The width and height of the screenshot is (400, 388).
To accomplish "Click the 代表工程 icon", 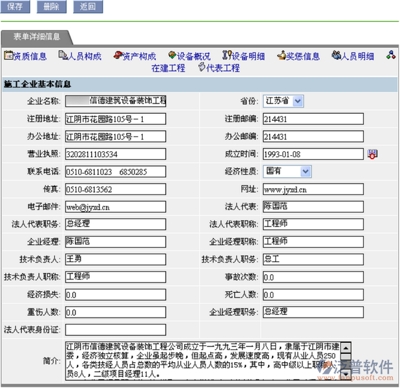I will pos(202,67).
